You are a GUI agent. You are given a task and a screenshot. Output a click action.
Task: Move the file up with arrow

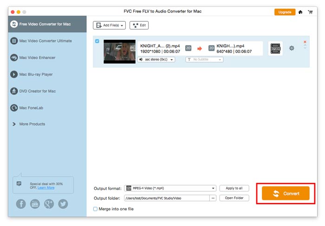click(305, 45)
